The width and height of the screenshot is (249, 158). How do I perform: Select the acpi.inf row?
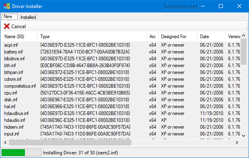121,45
